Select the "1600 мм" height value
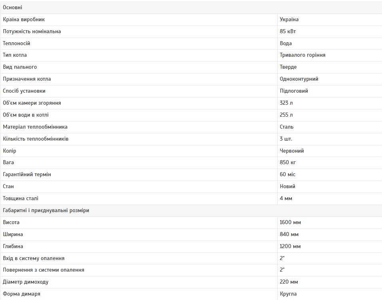 click(290, 223)
